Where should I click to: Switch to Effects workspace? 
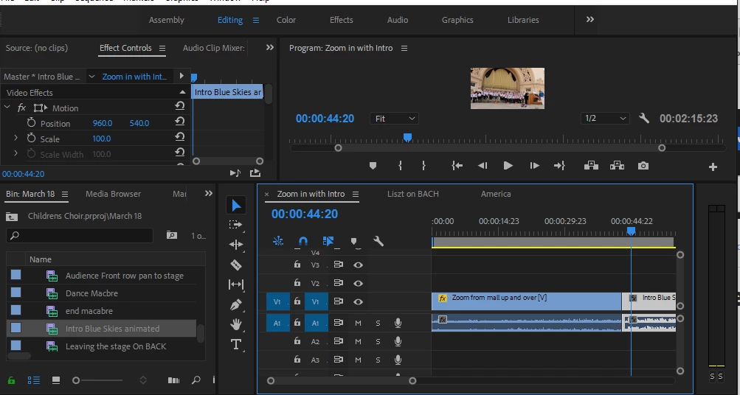tap(341, 20)
